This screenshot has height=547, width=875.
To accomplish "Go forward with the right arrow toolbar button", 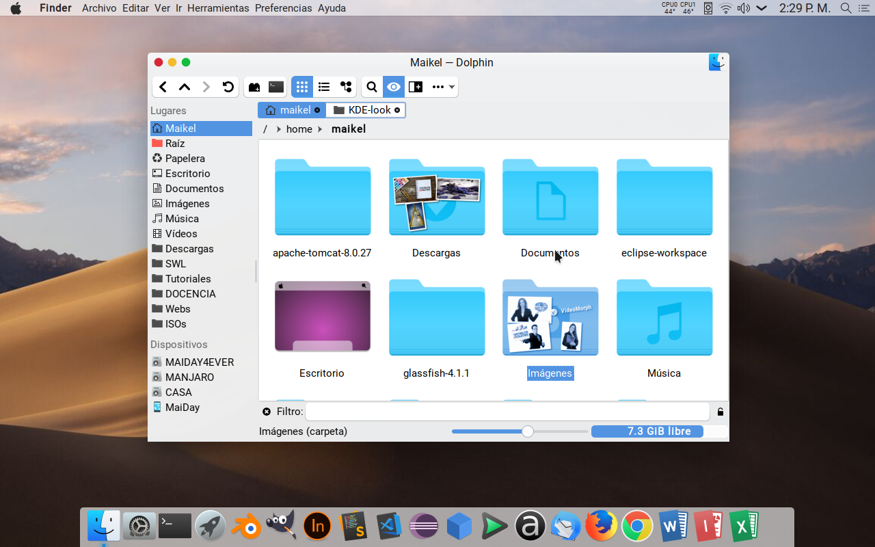I will [206, 87].
